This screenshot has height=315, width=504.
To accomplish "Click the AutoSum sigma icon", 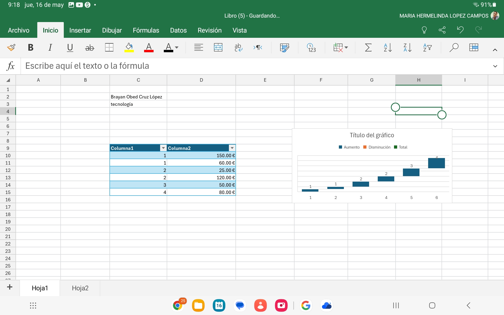I will (368, 48).
